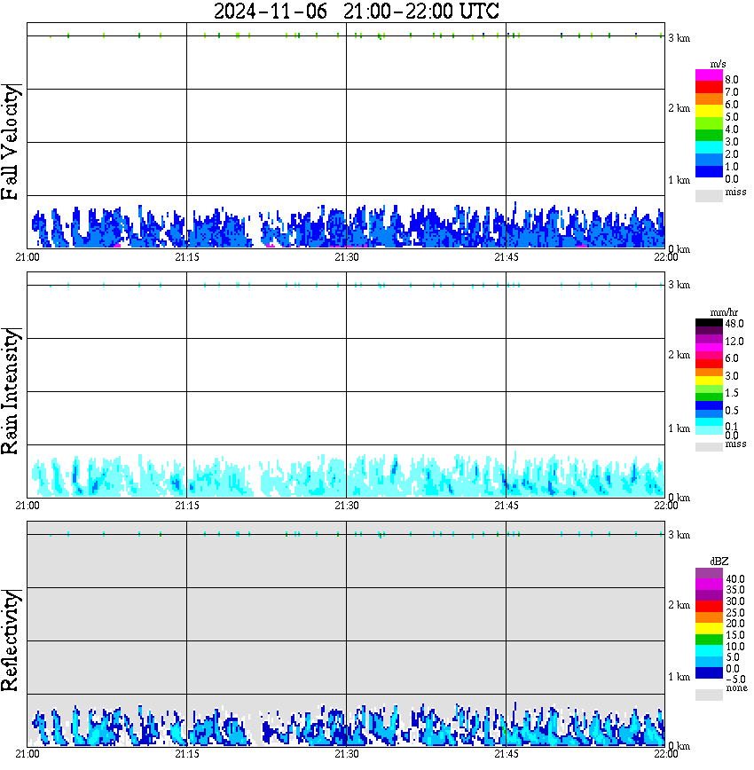The image size is (754, 770).
Task: Click '21:15' under Reflectivity panel
Action: pos(187,754)
